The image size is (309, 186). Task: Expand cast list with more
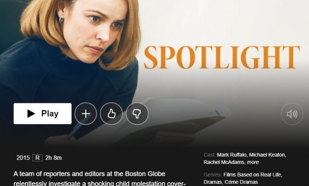tap(253, 162)
